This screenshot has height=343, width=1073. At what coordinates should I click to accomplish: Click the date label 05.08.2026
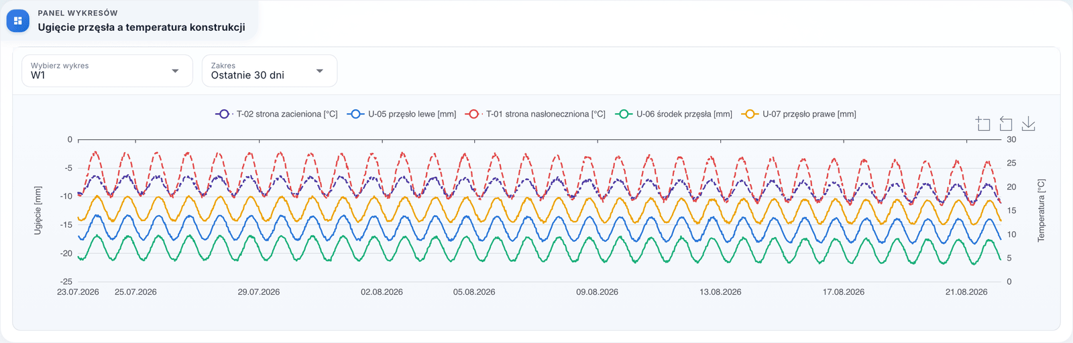click(474, 292)
